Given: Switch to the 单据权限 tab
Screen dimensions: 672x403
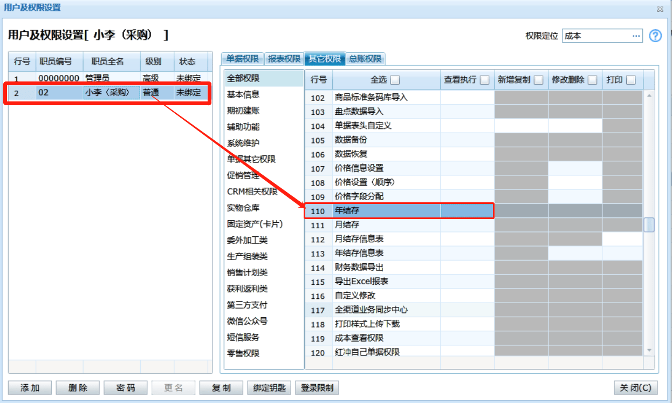Looking at the screenshot, I should tap(242, 59).
